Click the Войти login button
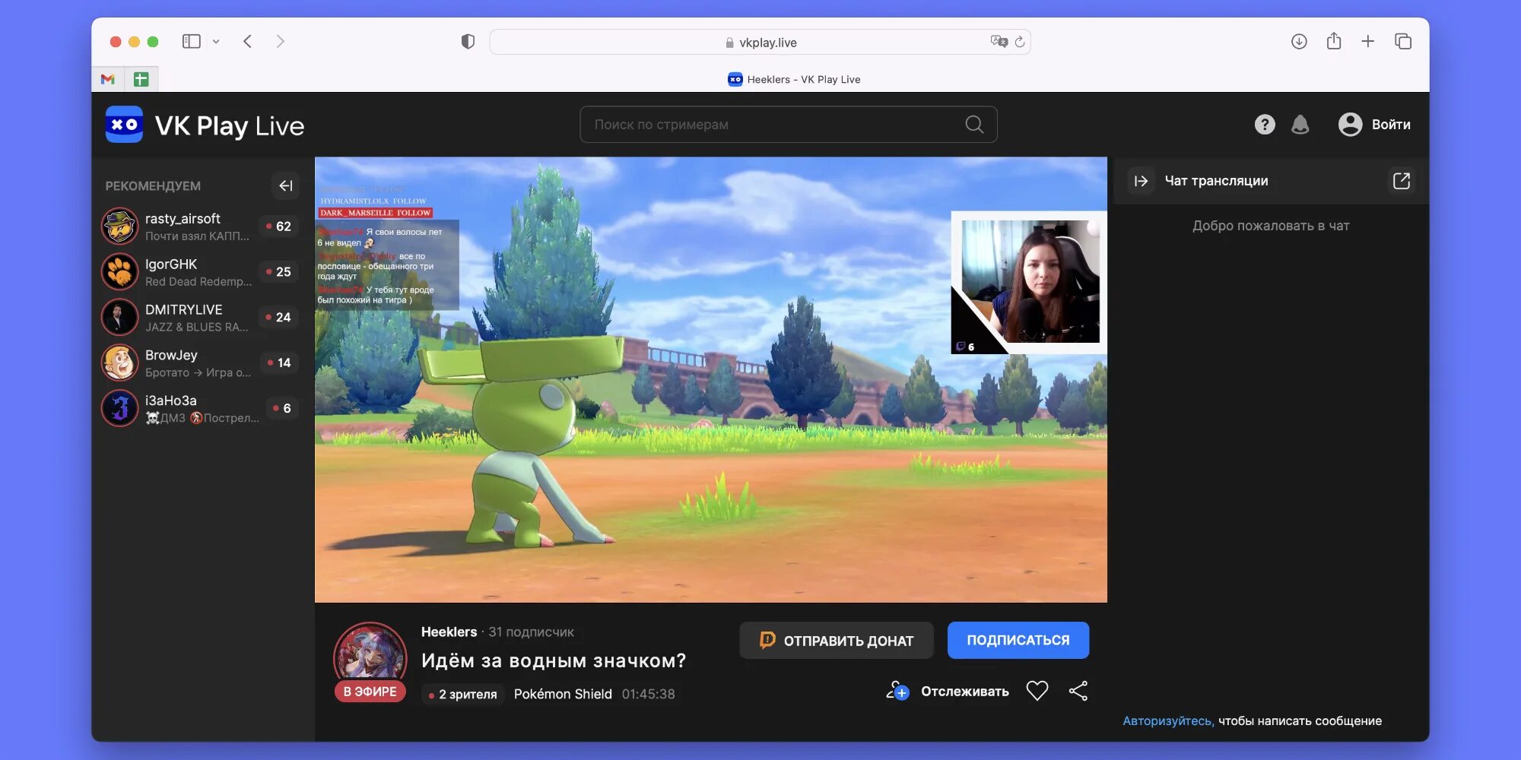Viewport: 1521px width, 760px height. (1391, 125)
